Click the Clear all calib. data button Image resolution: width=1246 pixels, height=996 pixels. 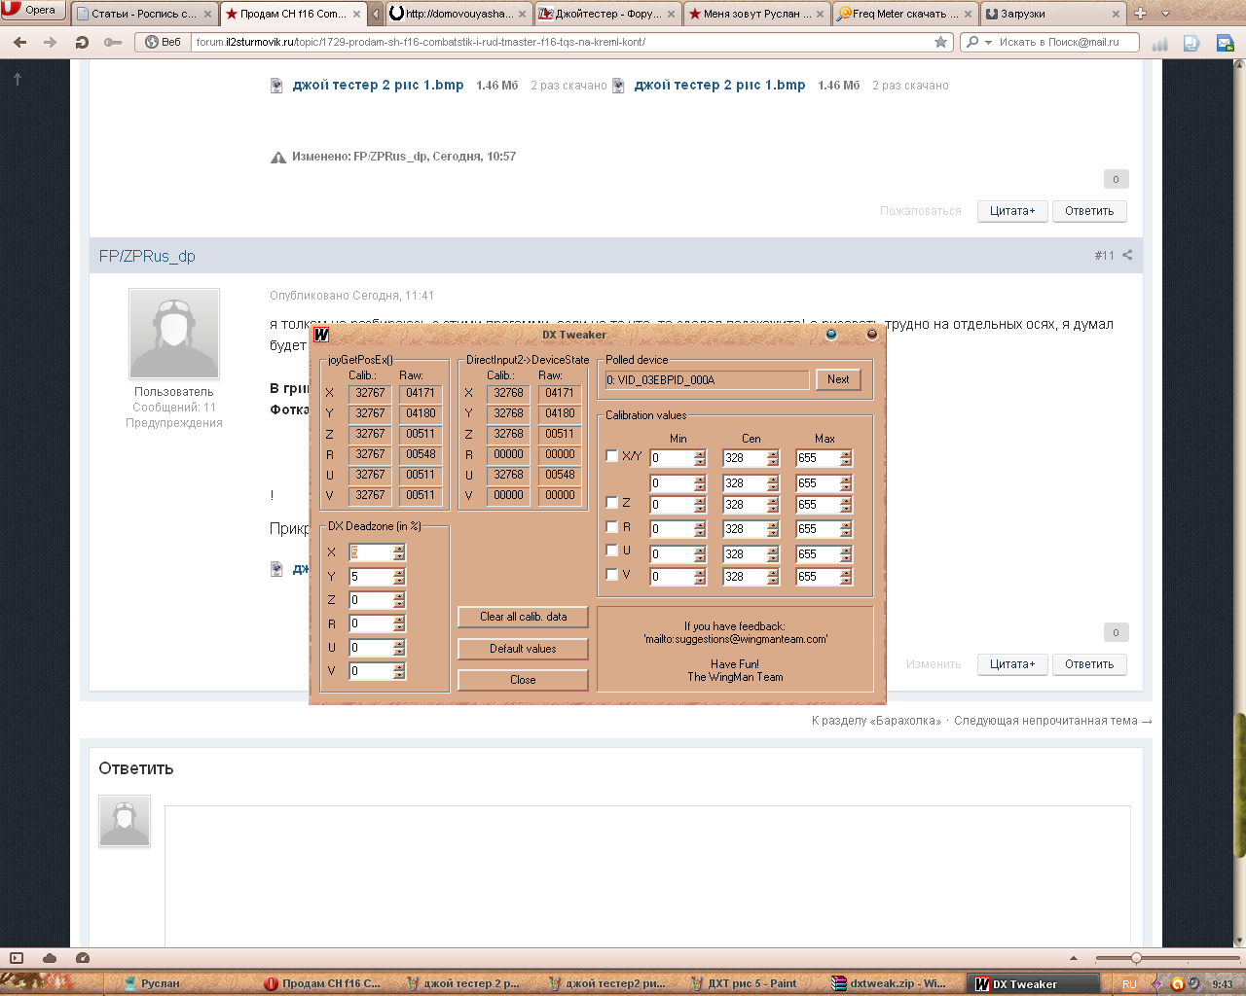(x=523, y=617)
